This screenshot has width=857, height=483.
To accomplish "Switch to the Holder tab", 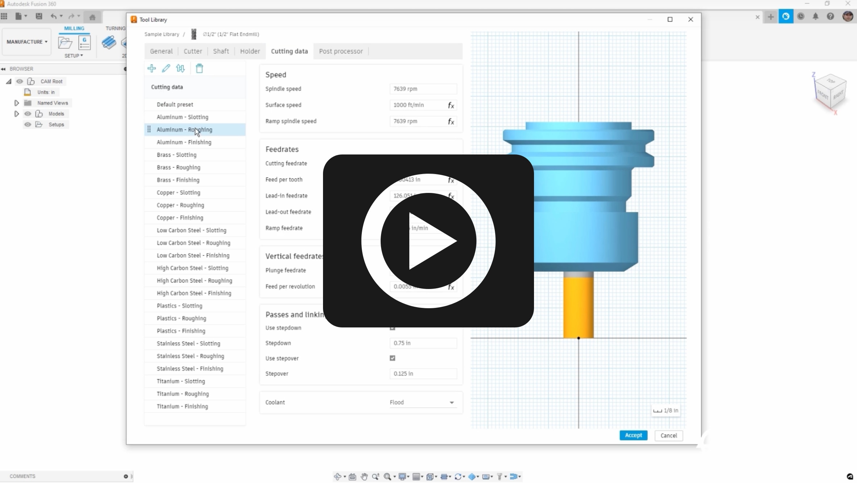I will [250, 51].
